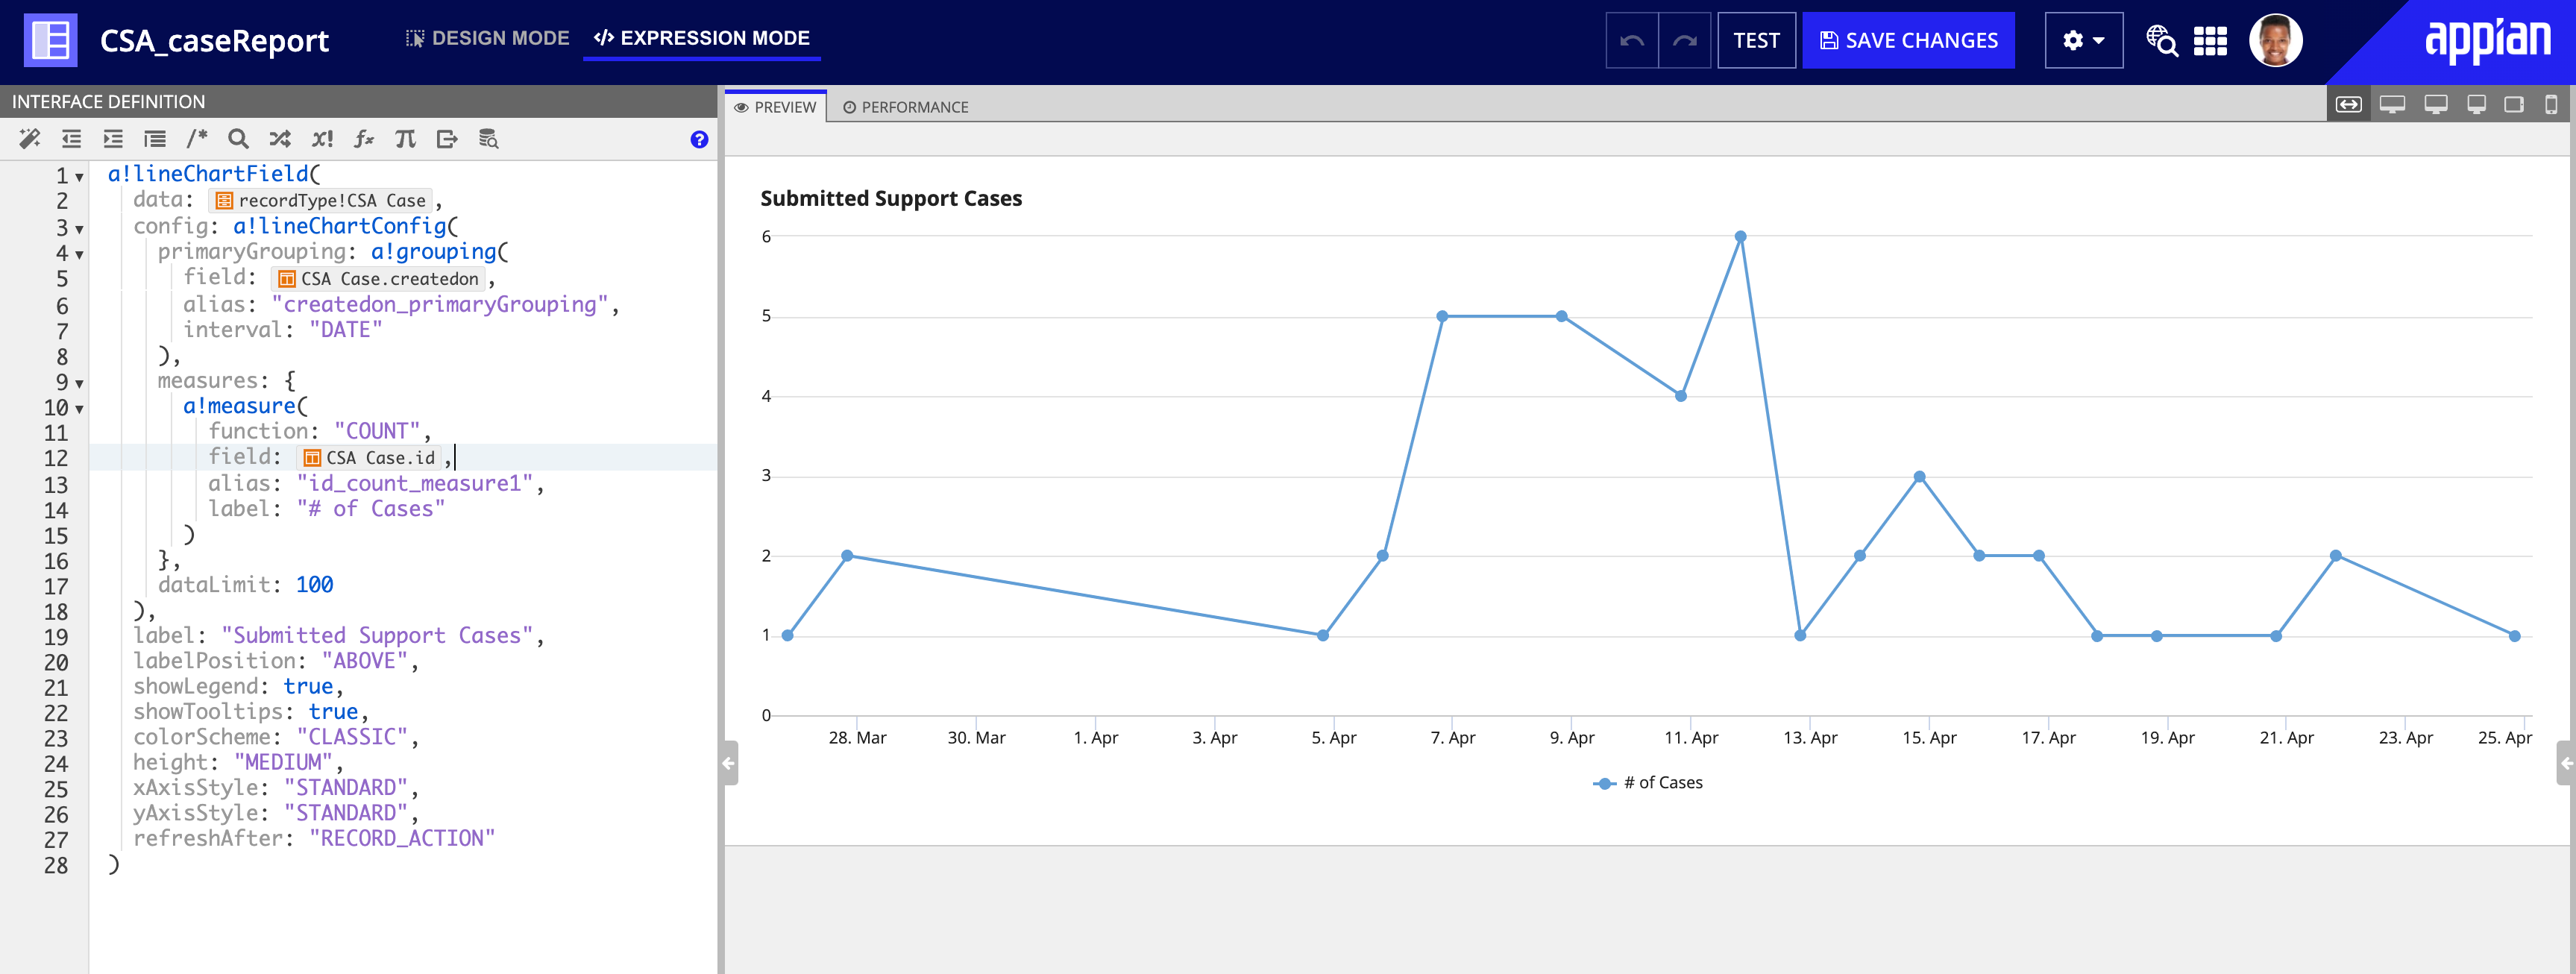Click the interface object icon beside CSA_caseReport
This screenshot has height=974, width=2576.
click(50, 41)
